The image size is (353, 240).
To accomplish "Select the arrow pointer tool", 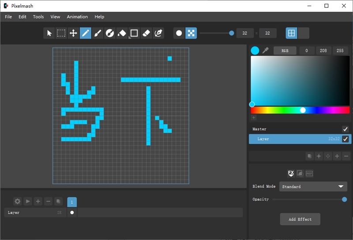I will click(x=49, y=34).
